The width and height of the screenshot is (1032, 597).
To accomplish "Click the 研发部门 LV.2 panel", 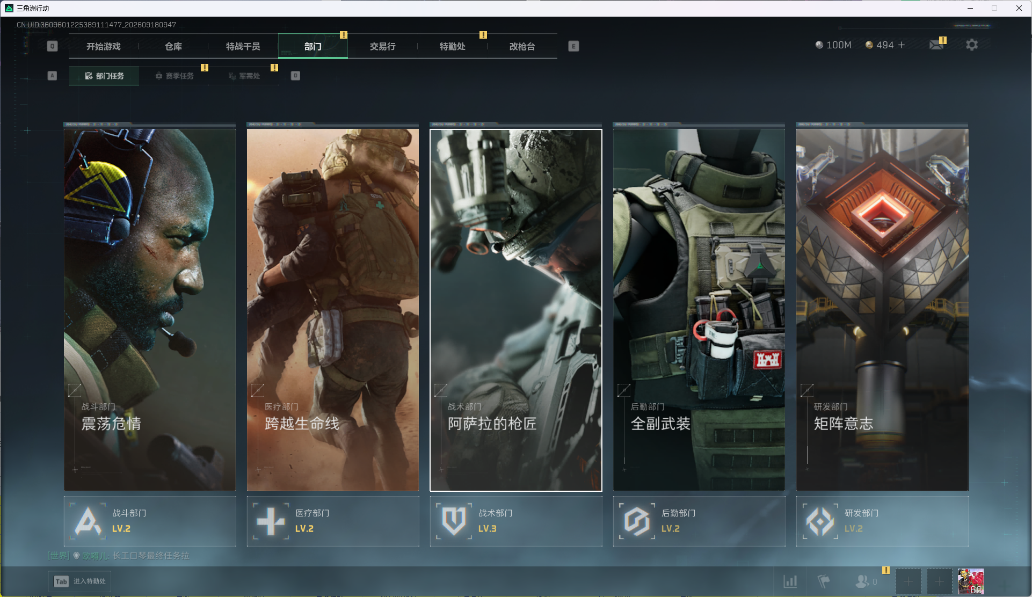I will pos(882,521).
